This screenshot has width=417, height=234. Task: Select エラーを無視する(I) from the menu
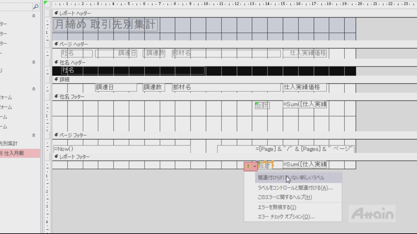click(x=277, y=207)
